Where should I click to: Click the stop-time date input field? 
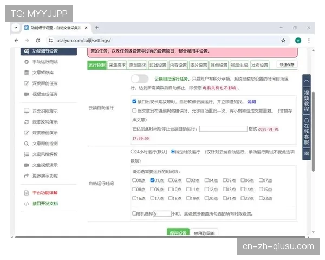pos(223,129)
